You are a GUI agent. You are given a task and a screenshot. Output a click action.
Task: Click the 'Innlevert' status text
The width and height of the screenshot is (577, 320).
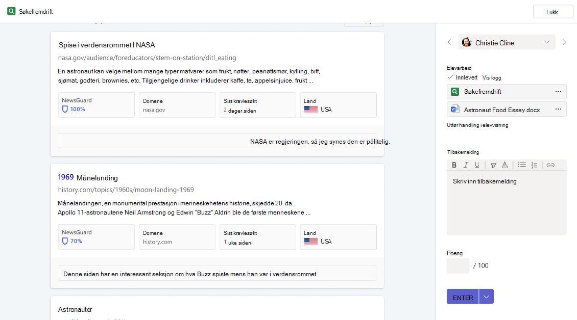pyautogui.click(x=467, y=77)
